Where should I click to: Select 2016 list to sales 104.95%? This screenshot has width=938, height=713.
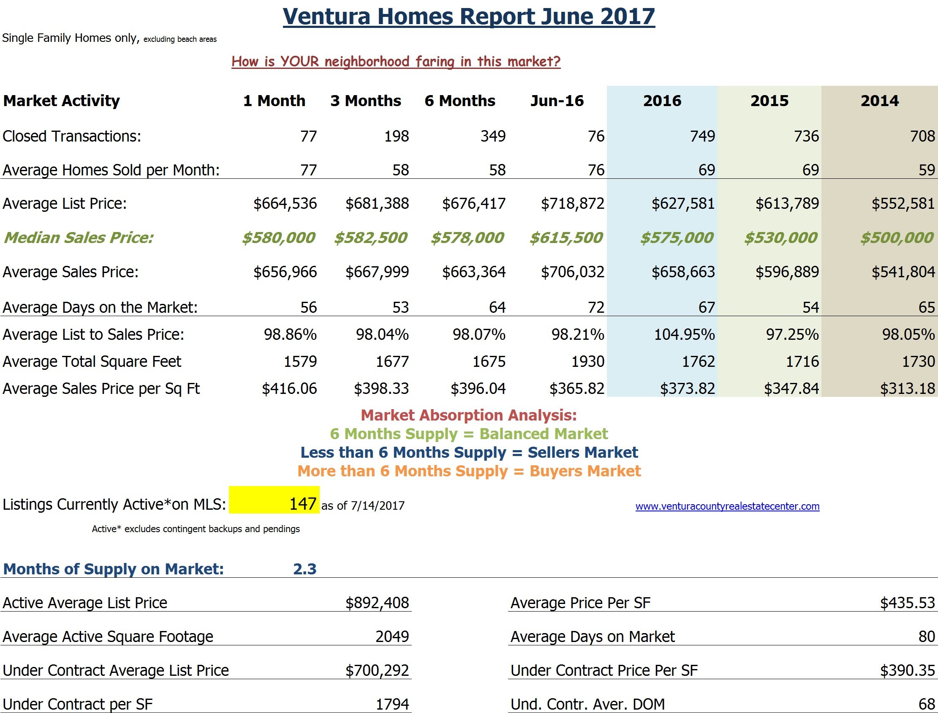point(685,334)
